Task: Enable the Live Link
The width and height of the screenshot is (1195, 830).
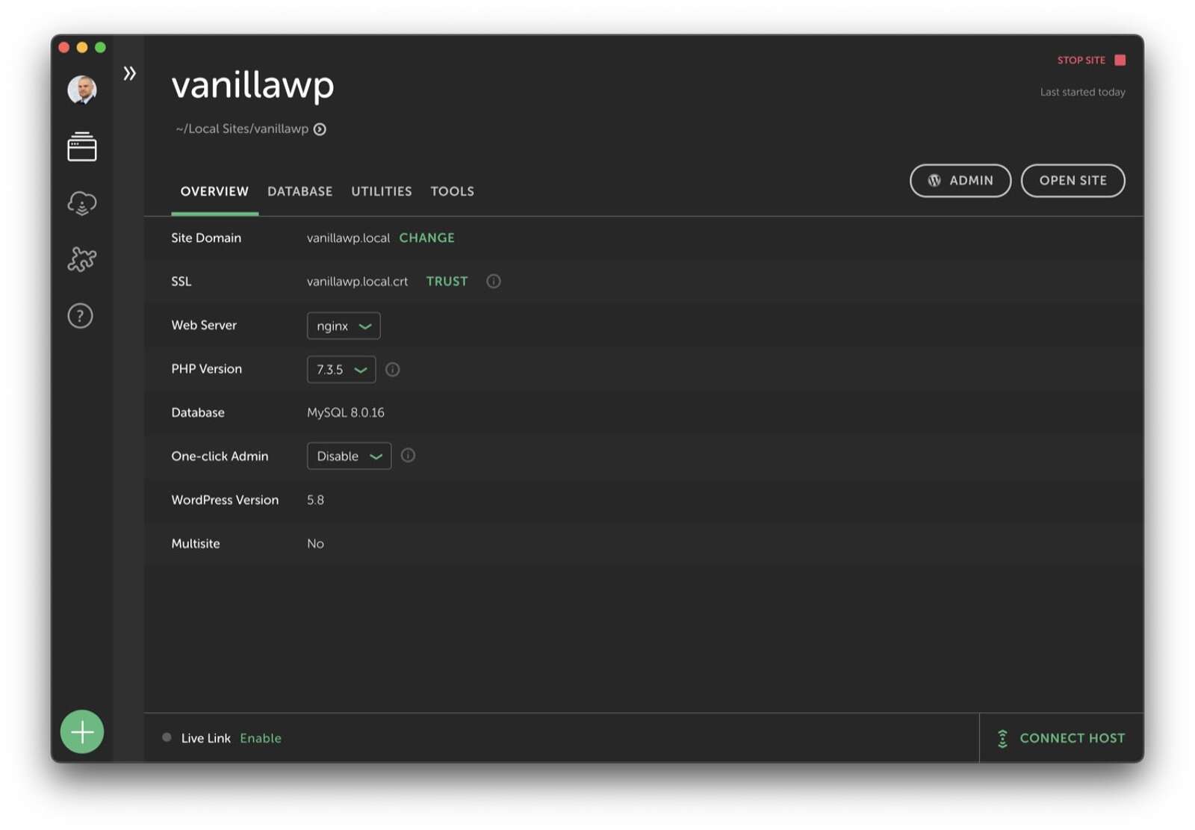Action: click(261, 738)
